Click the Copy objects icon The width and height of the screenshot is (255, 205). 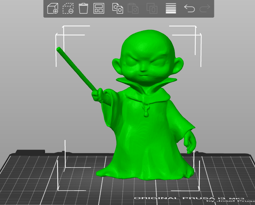click(x=118, y=8)
